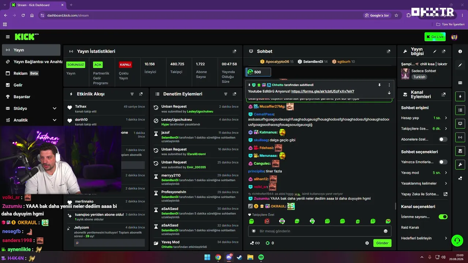Toggle İzlenme sayısını switch off
Image resolution: width=468 pixels, height=263 pixels.
[x=443, y=217]
